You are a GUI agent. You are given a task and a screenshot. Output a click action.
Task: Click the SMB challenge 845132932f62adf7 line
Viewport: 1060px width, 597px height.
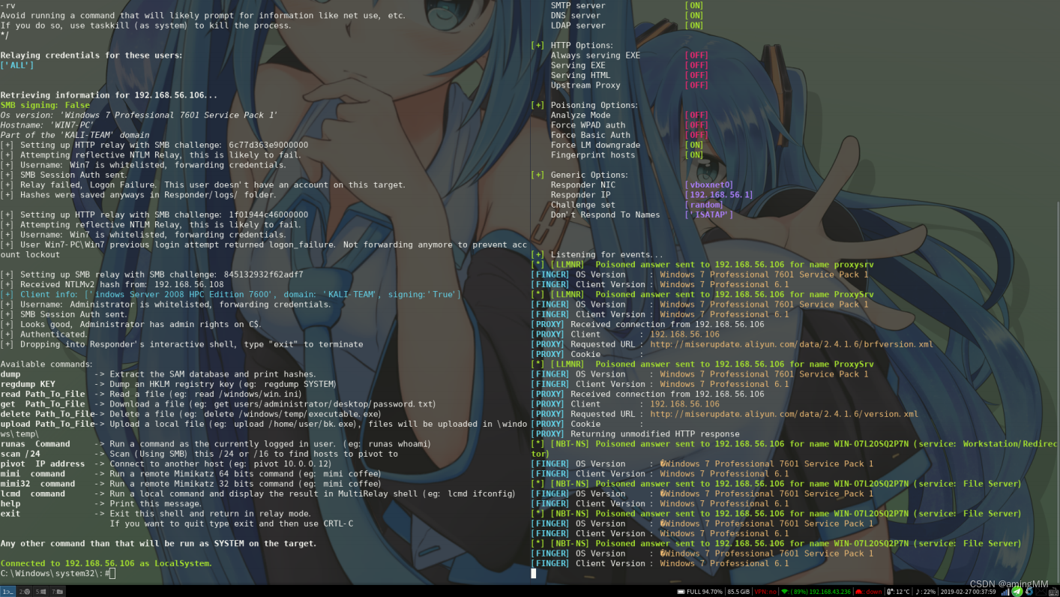click(151, 274)
